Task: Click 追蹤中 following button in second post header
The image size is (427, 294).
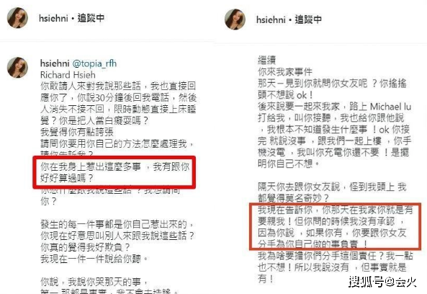Action: [x=308, y=19]
